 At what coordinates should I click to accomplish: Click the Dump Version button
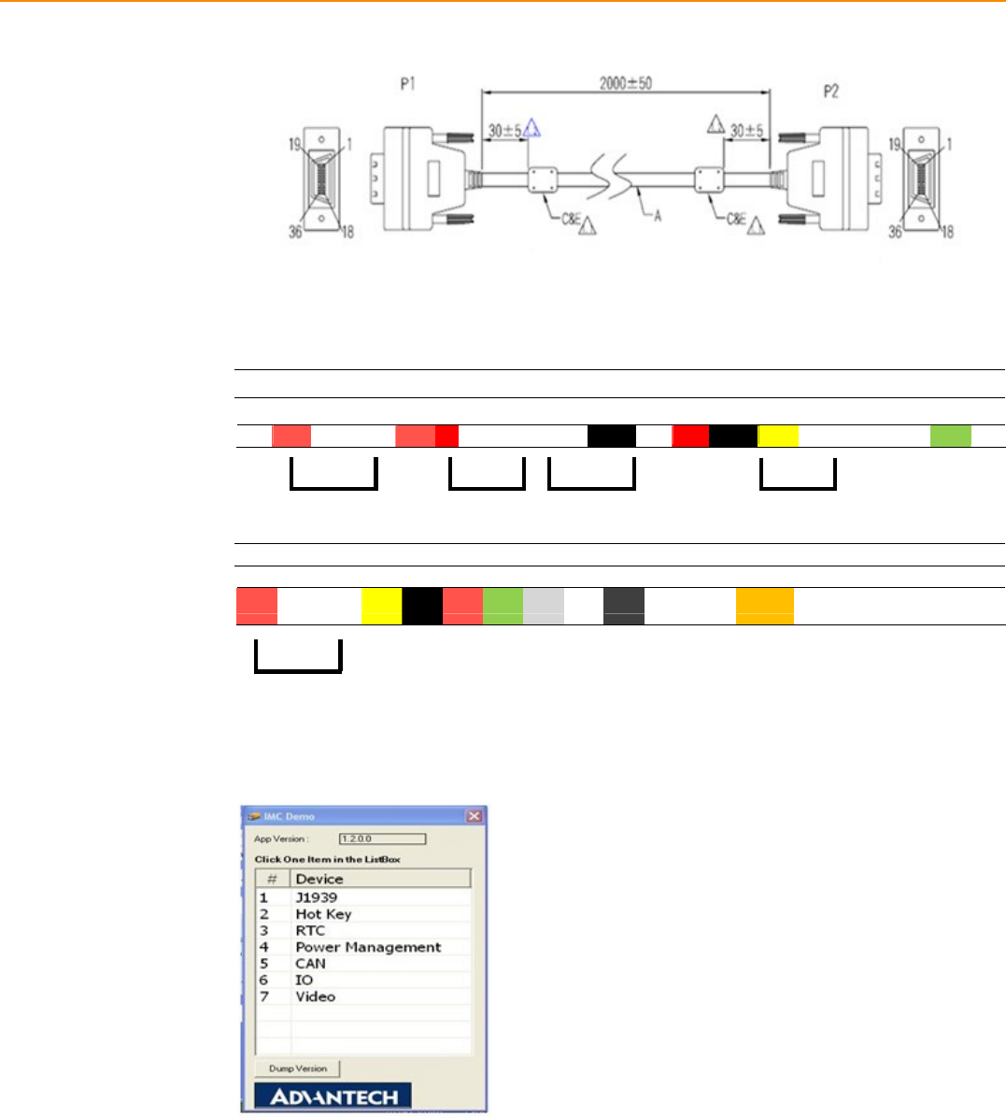[x=298, y=1068]
